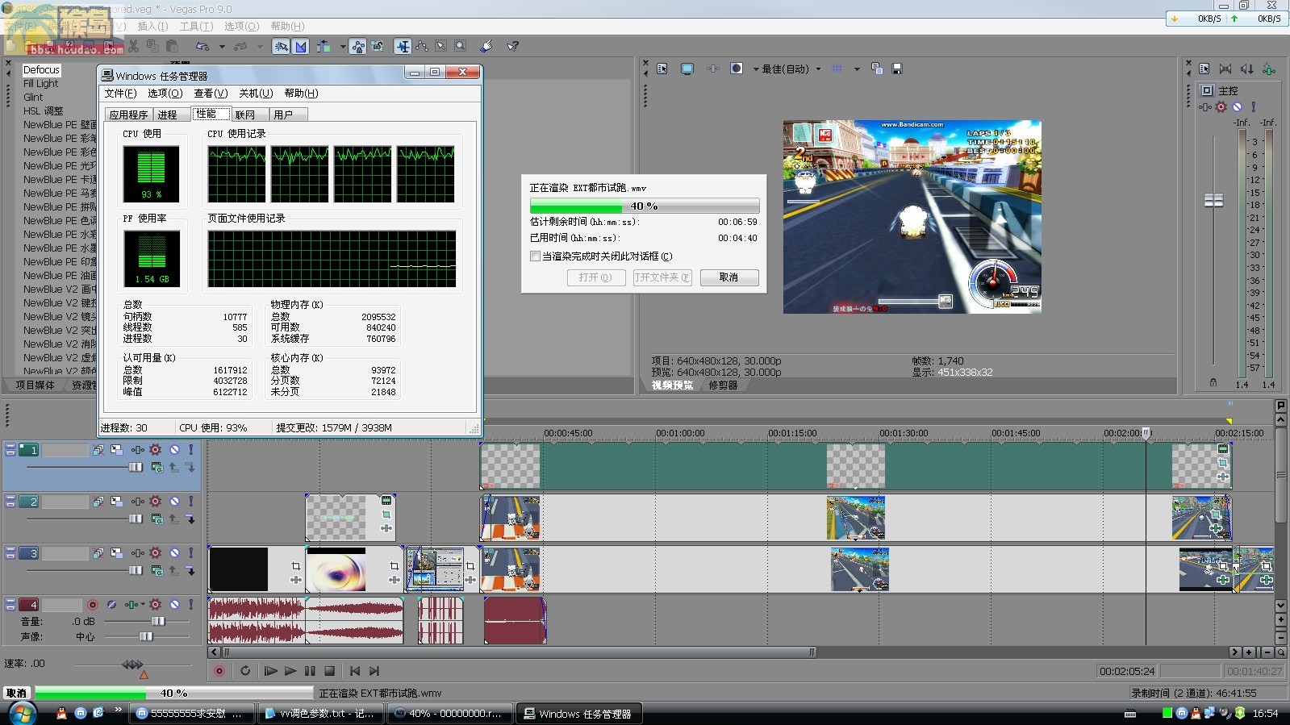Solo video track 1

191,450
